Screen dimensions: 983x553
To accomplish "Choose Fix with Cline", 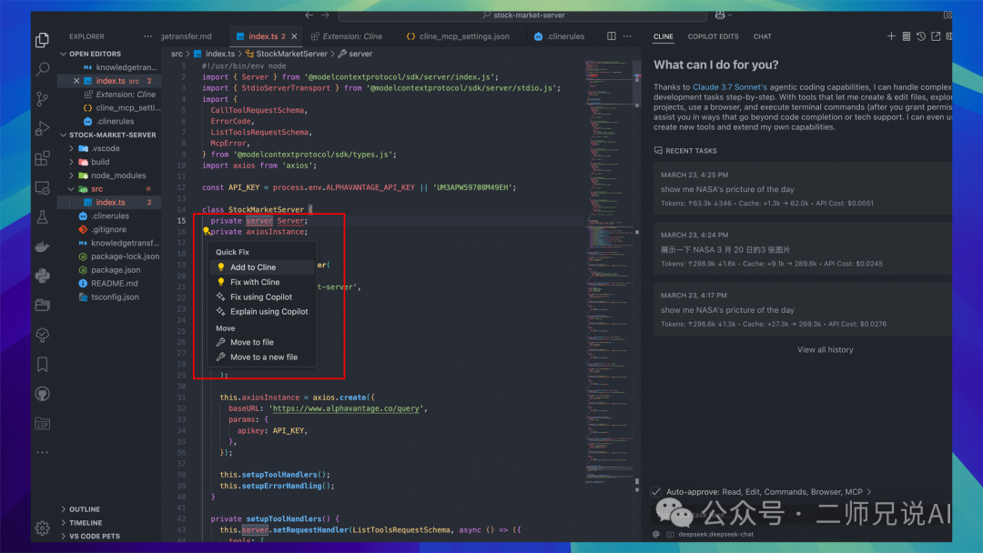I will pos(262,282).
